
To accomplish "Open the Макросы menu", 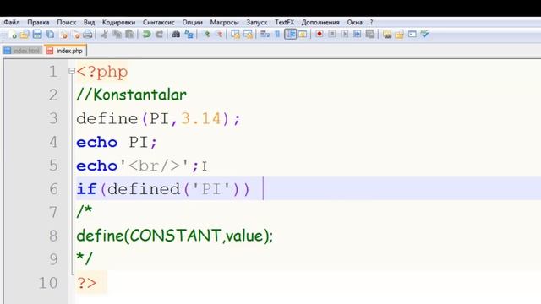I will click(x=224, y=23).
